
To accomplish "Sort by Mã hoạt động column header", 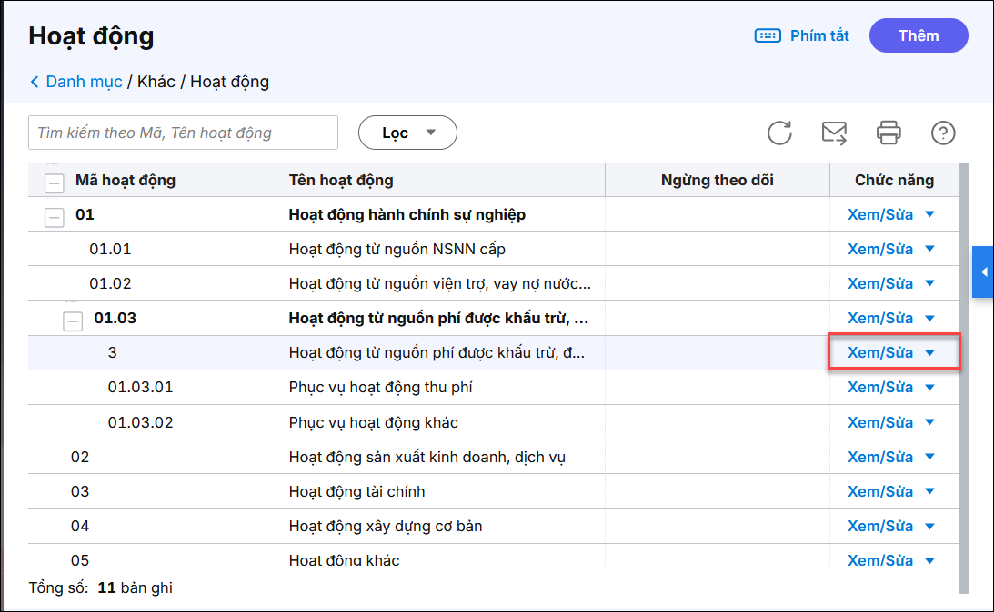I will [x=126, y=180].
